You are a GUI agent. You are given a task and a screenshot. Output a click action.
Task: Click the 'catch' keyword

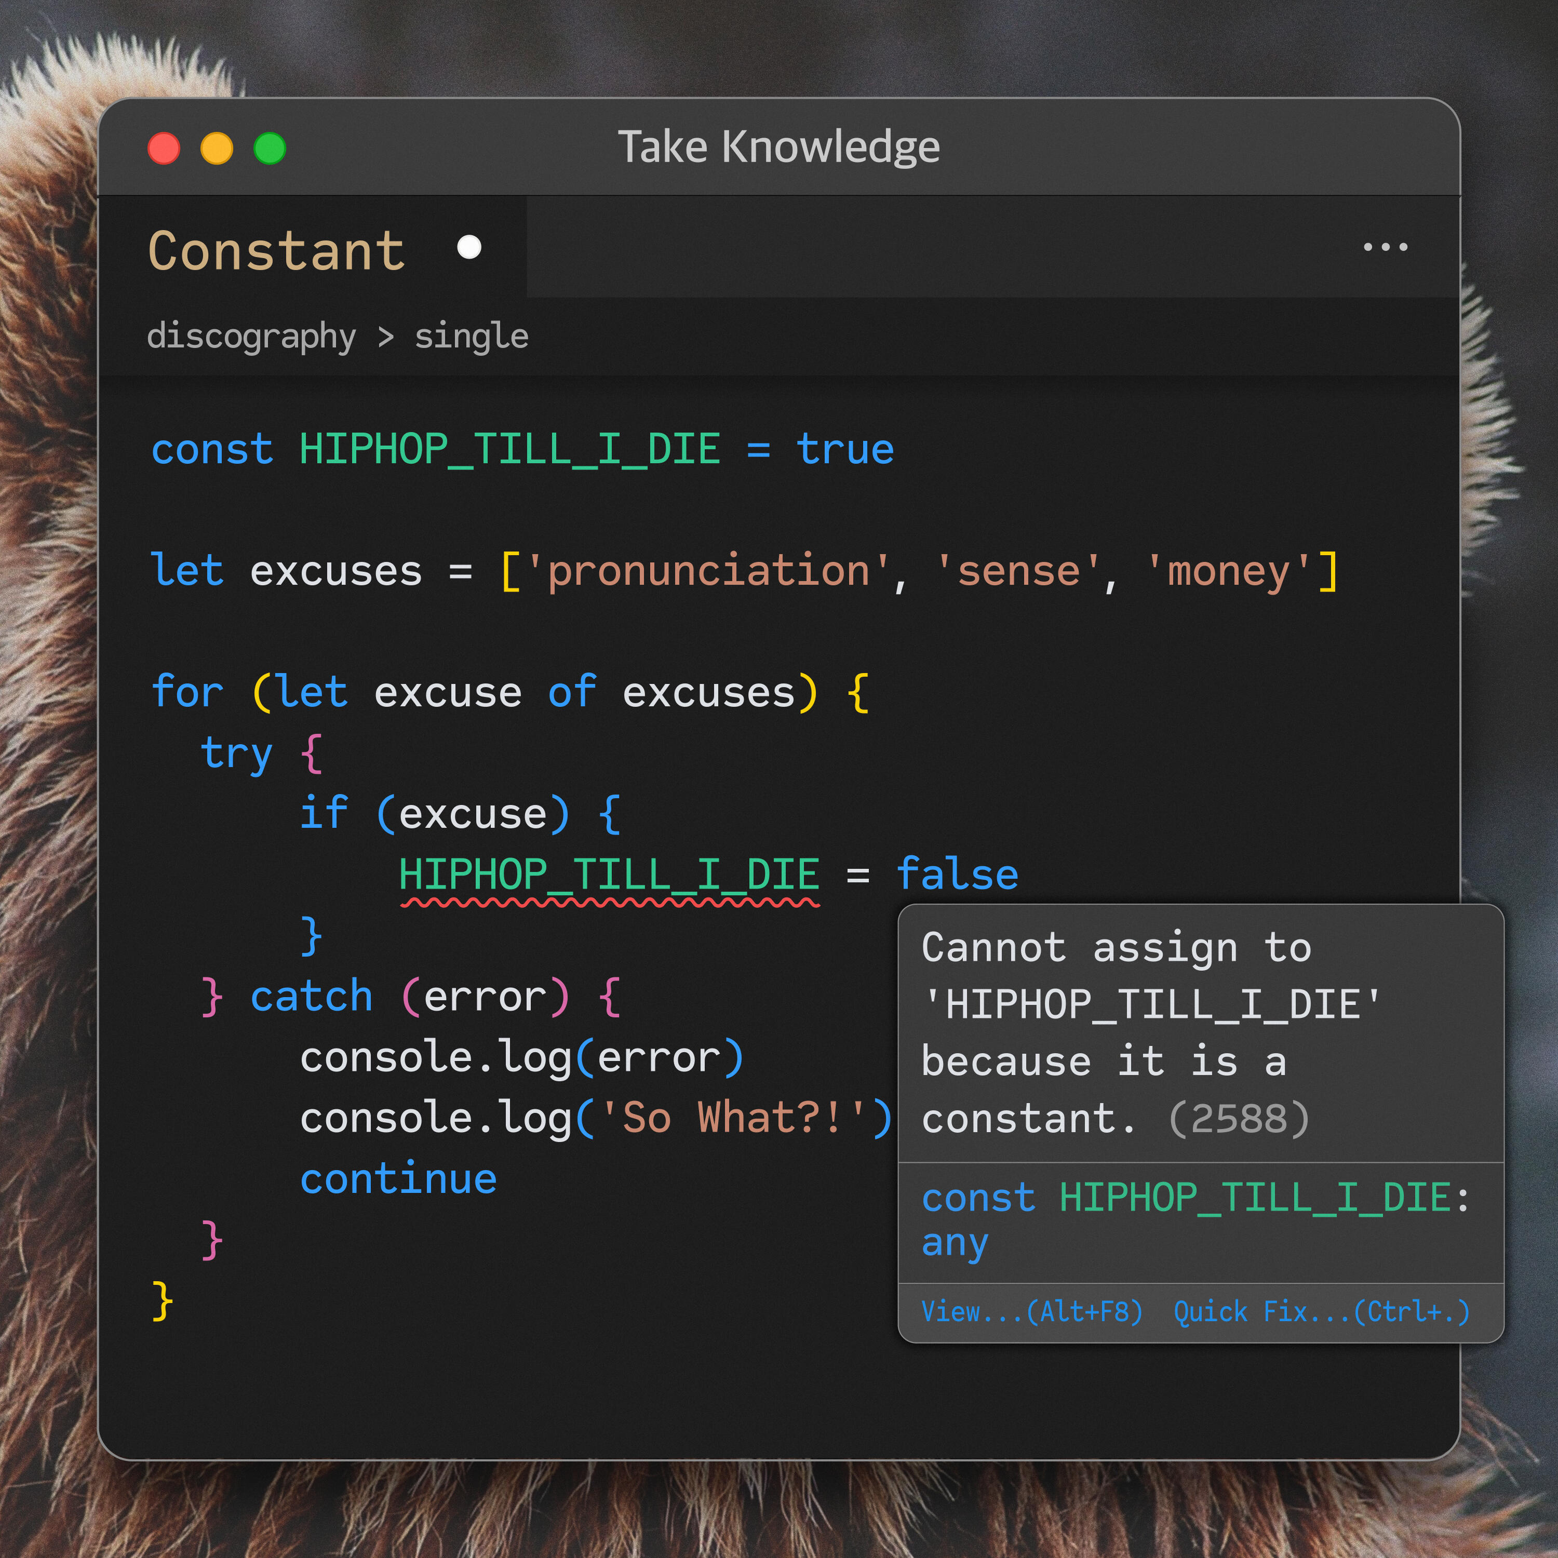click(312, 997)
